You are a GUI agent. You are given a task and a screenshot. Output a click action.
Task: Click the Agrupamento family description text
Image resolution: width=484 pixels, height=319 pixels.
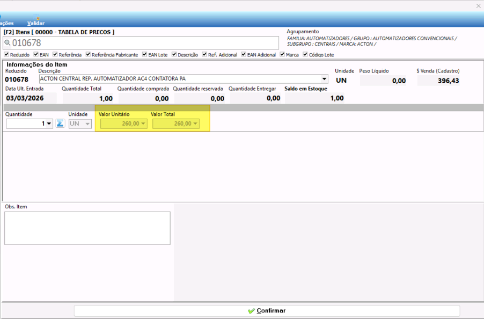372,41
